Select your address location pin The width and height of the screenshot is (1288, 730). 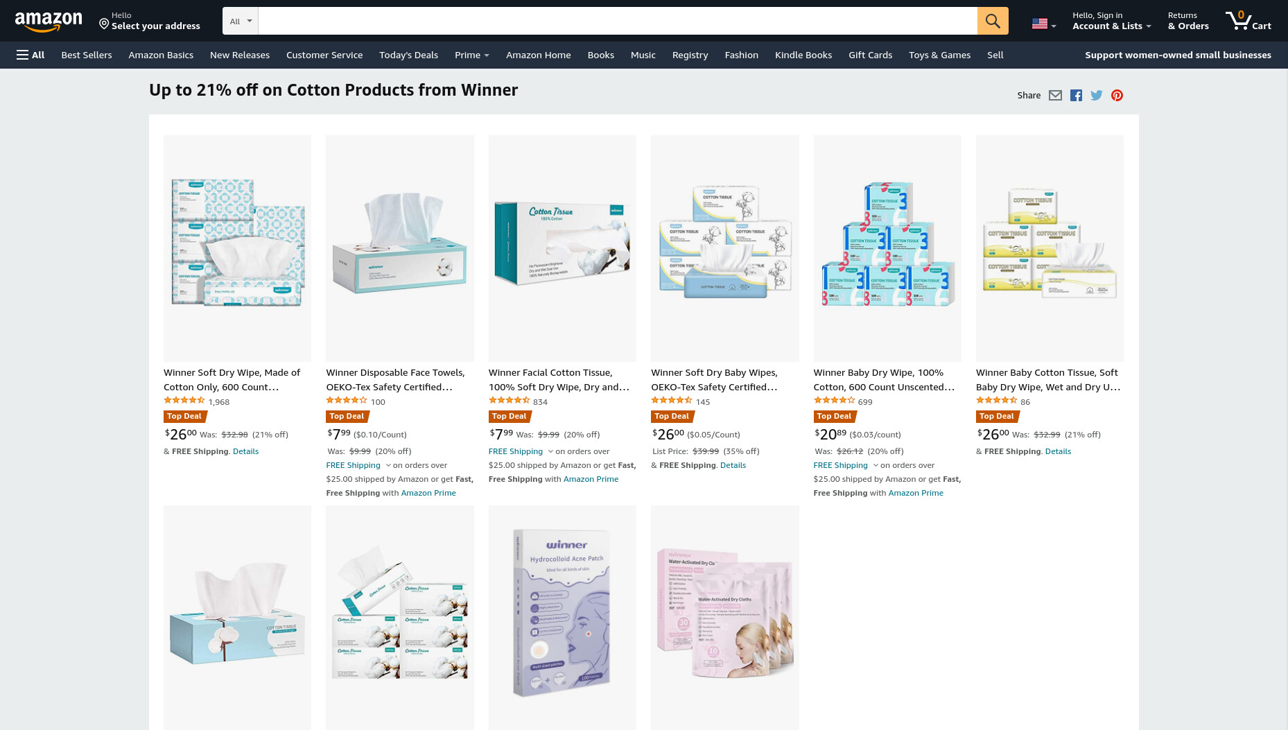104,24
